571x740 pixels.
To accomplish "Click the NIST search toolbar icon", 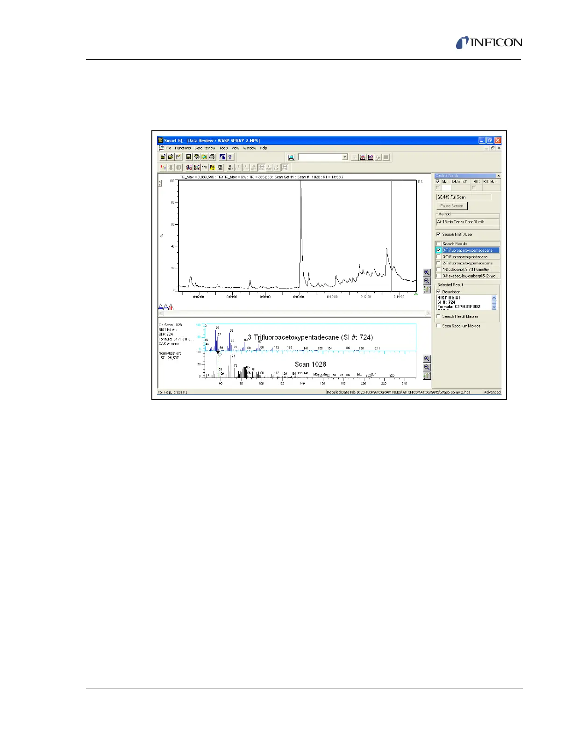I will (x=204, y=167).
